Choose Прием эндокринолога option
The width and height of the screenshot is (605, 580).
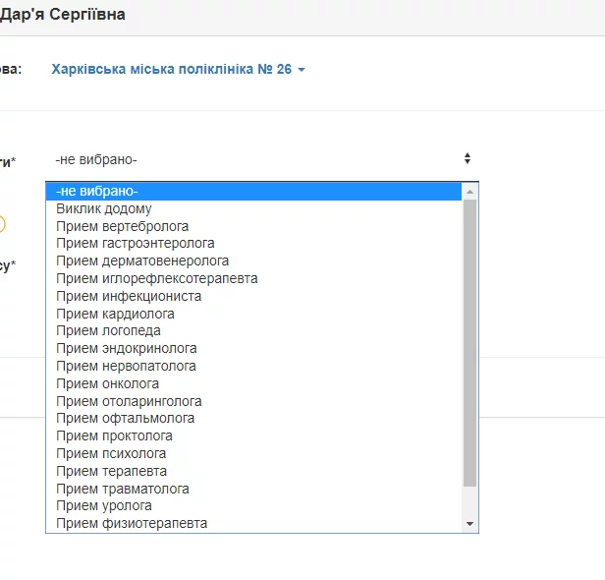click(127, 348)
